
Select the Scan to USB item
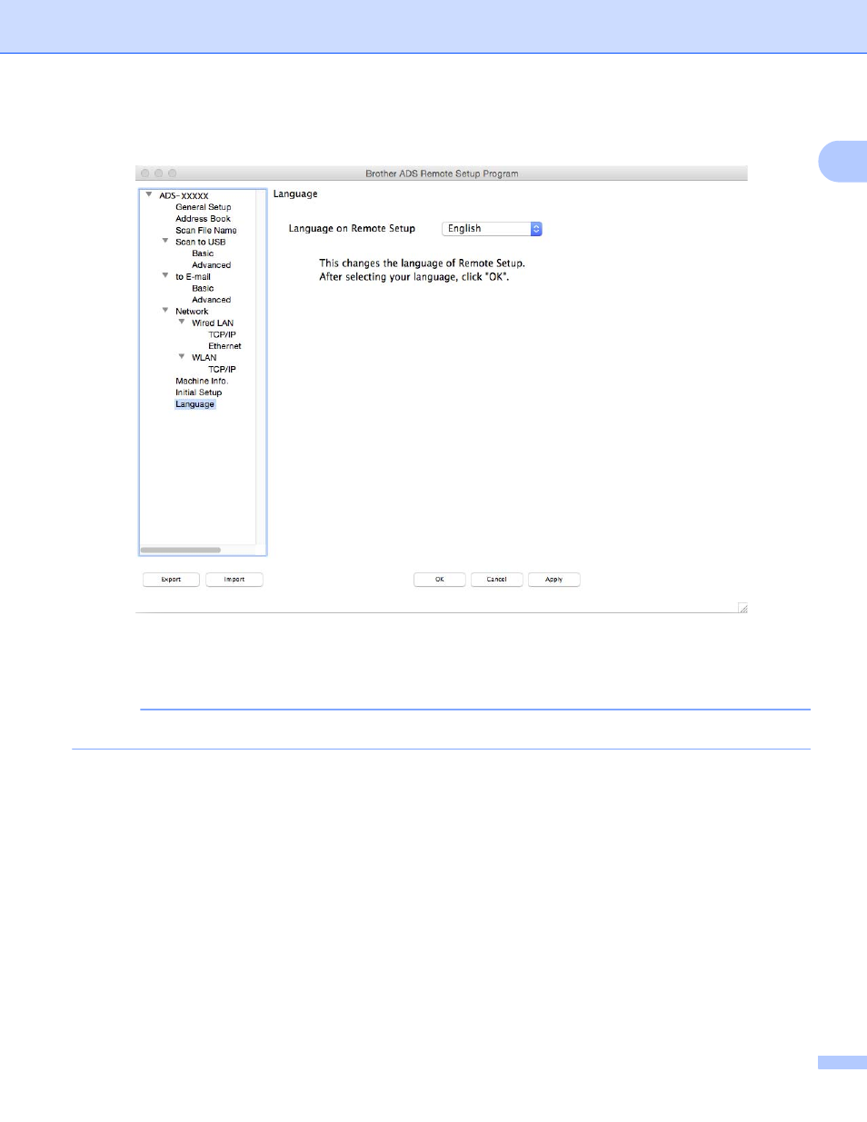[x=201, y=243]
